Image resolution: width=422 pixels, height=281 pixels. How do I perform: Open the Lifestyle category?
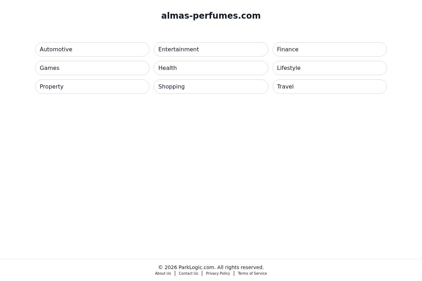point(330,68)
